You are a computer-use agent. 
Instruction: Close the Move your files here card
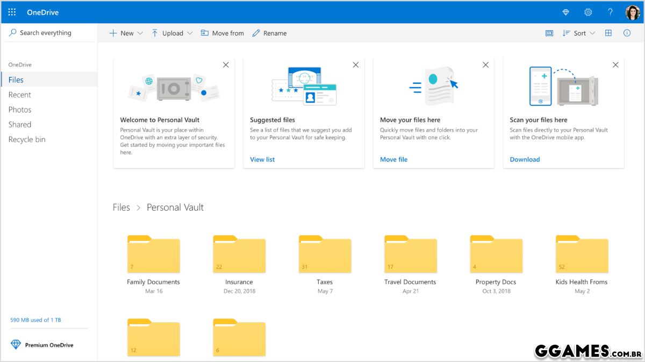point(485,65)
